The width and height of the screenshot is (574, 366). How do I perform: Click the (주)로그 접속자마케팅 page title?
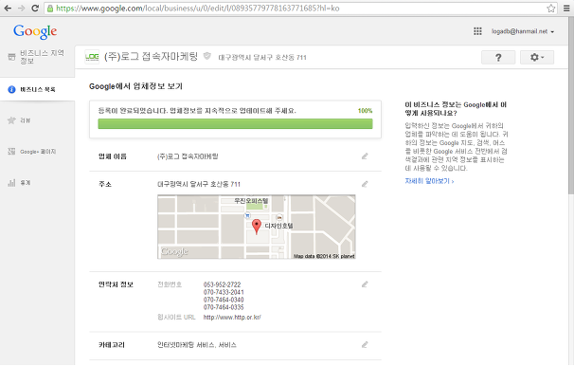click(151, 57)
